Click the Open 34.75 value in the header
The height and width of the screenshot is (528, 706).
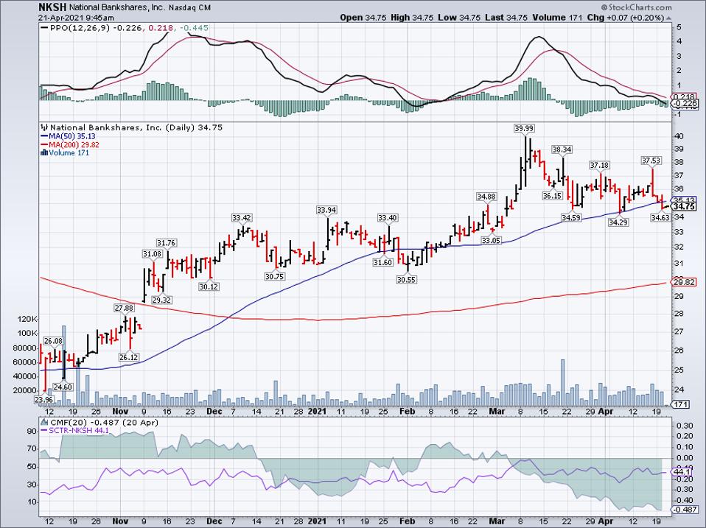pos(364,18)
